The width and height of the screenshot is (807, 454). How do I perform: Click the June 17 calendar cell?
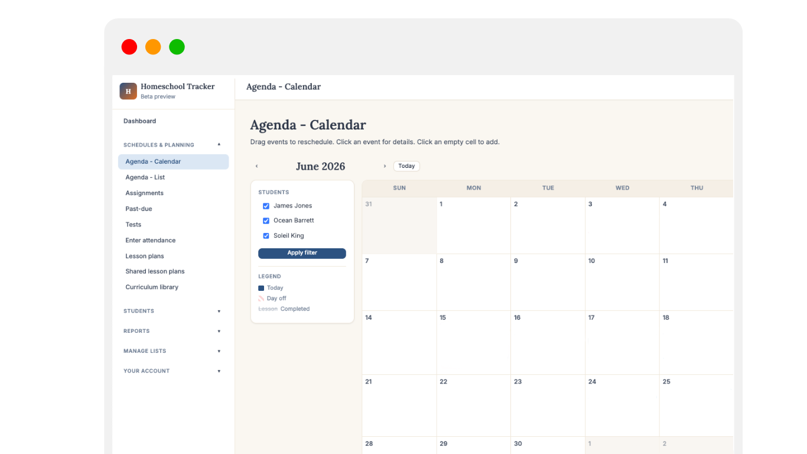pyautogui.click(x=623, y=343)
